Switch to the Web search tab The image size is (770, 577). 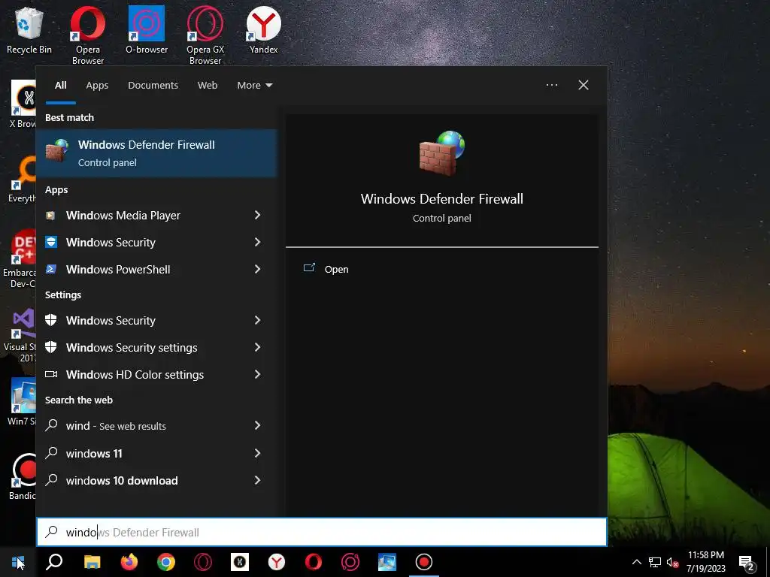click(x=208, y=86)
